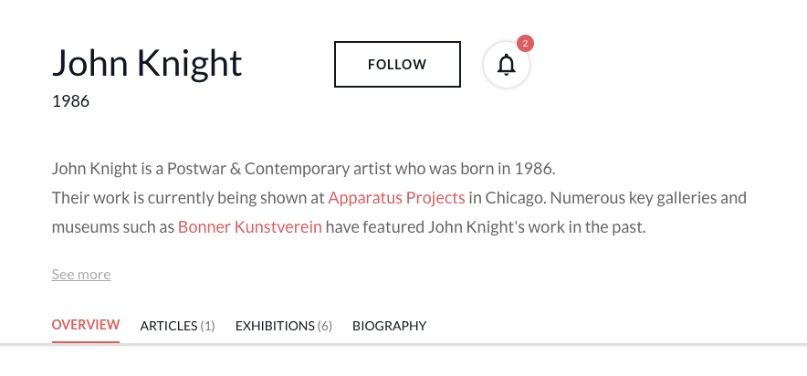Click the year 1986 below the name
This screenshot has height=376, width=807.
70,101
